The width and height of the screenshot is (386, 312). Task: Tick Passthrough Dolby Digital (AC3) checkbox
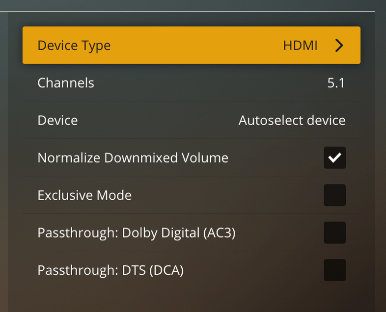(x=334, y=233)
